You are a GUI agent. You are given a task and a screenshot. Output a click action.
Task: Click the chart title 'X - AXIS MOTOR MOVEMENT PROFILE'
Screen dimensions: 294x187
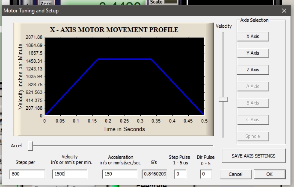[114, 30]
